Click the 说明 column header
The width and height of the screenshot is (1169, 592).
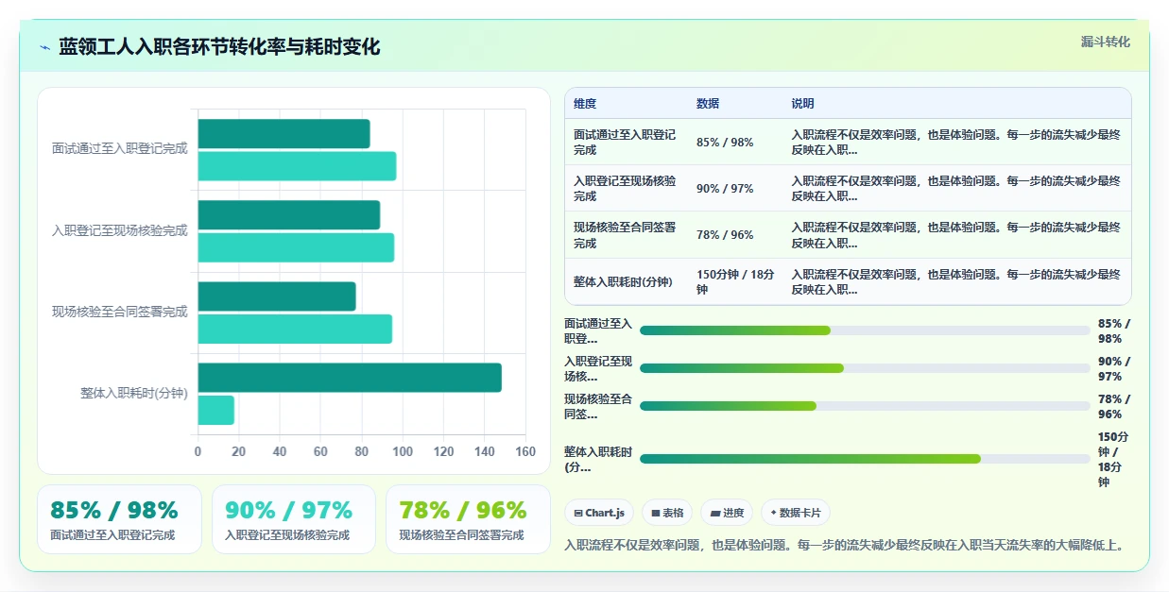click(802, 104)
